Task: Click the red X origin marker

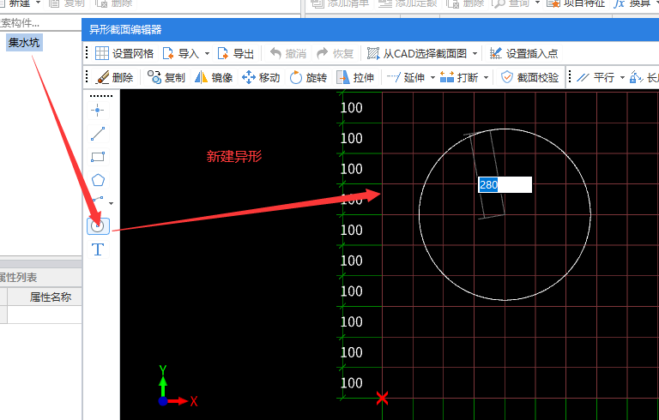Action: point(382,398)
